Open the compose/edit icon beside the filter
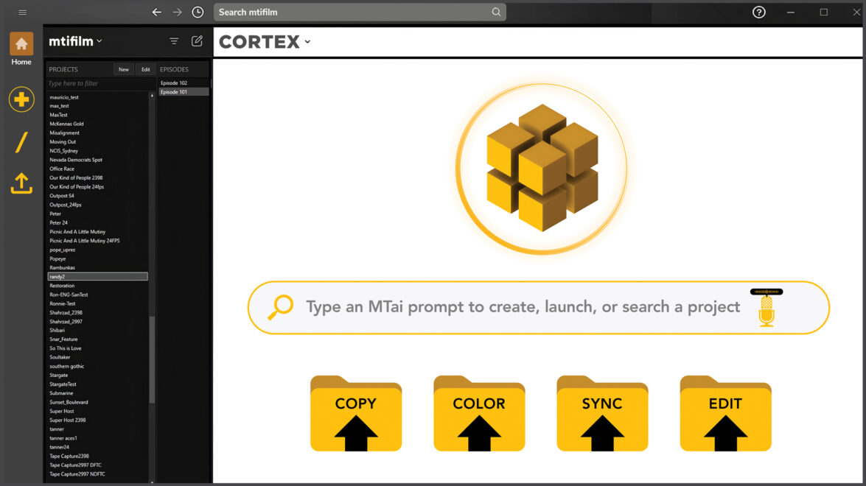 click(197, 41)
